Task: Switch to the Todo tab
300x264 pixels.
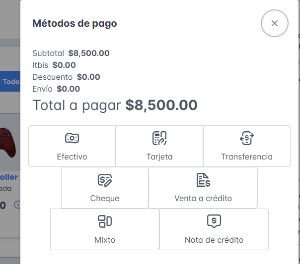Action: coord(11,82)
